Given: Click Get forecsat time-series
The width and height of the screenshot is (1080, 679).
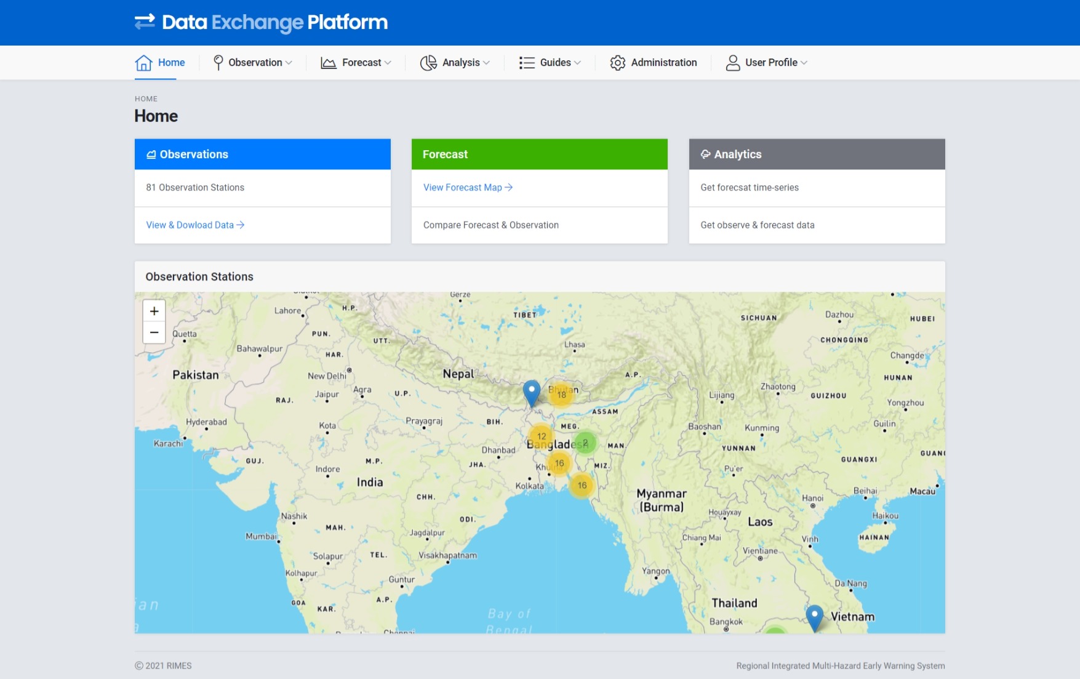Looking at the screenshot, I should pos(750,188).
